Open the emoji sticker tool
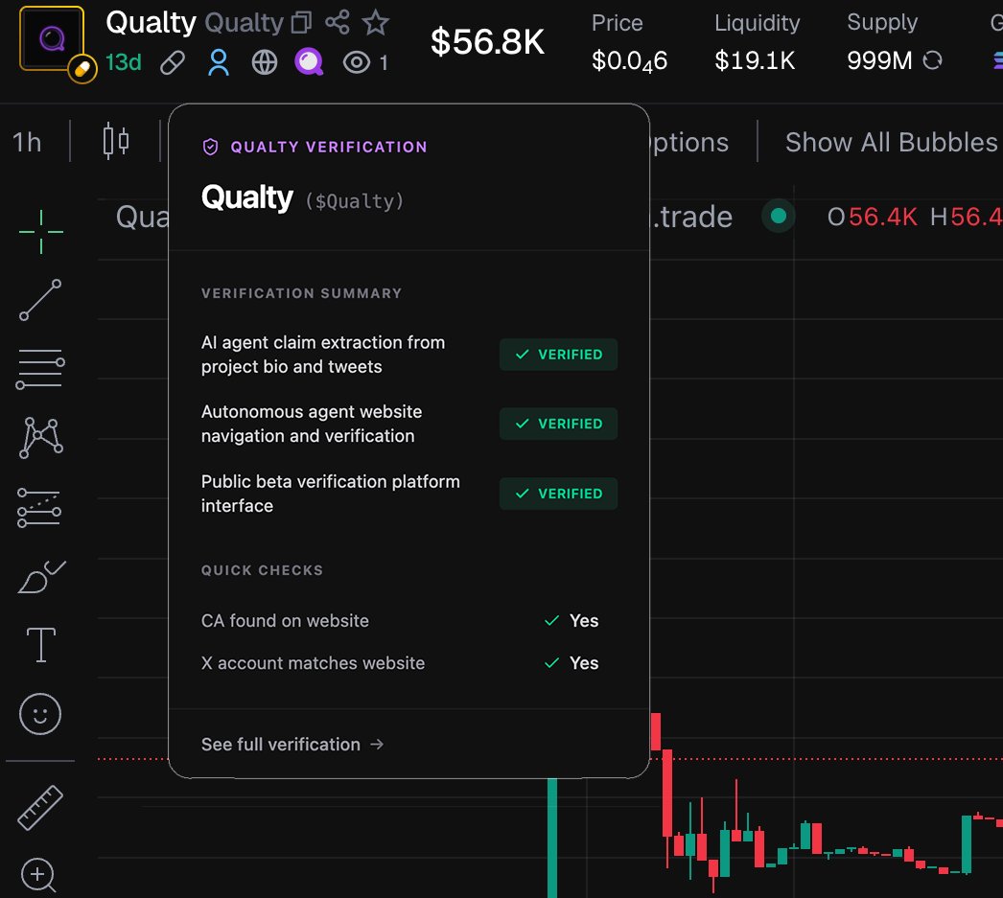Viewport: 1003px width, 898px height. point(40,714)
